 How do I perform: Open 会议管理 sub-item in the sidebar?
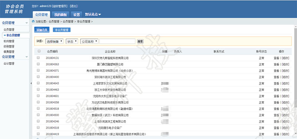pos(9,64)
